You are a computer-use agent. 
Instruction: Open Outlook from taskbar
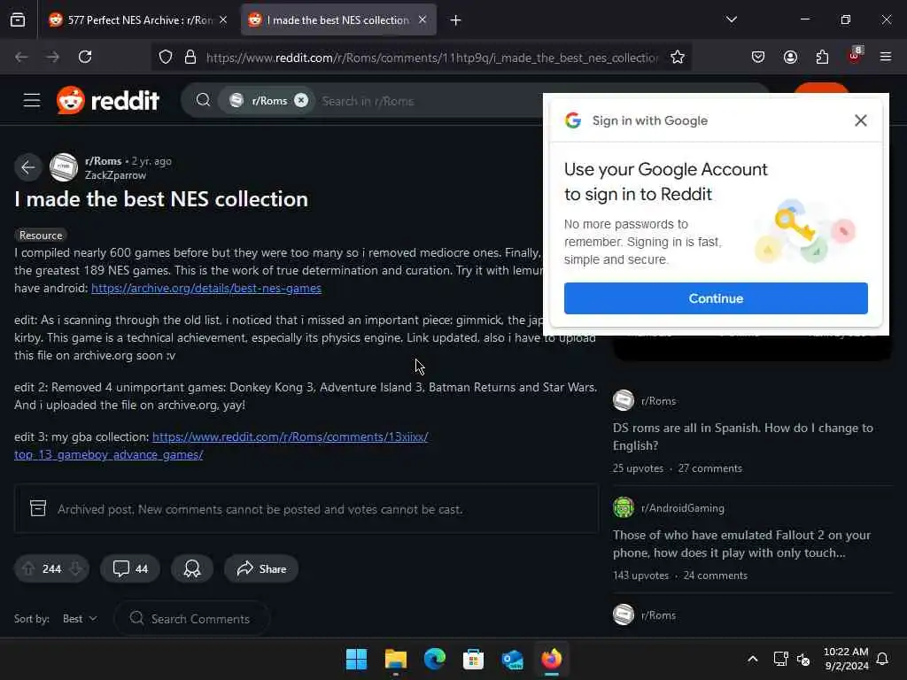tap(513, 659)
